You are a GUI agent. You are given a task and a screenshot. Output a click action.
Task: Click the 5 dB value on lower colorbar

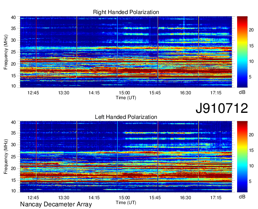(250, 181)
